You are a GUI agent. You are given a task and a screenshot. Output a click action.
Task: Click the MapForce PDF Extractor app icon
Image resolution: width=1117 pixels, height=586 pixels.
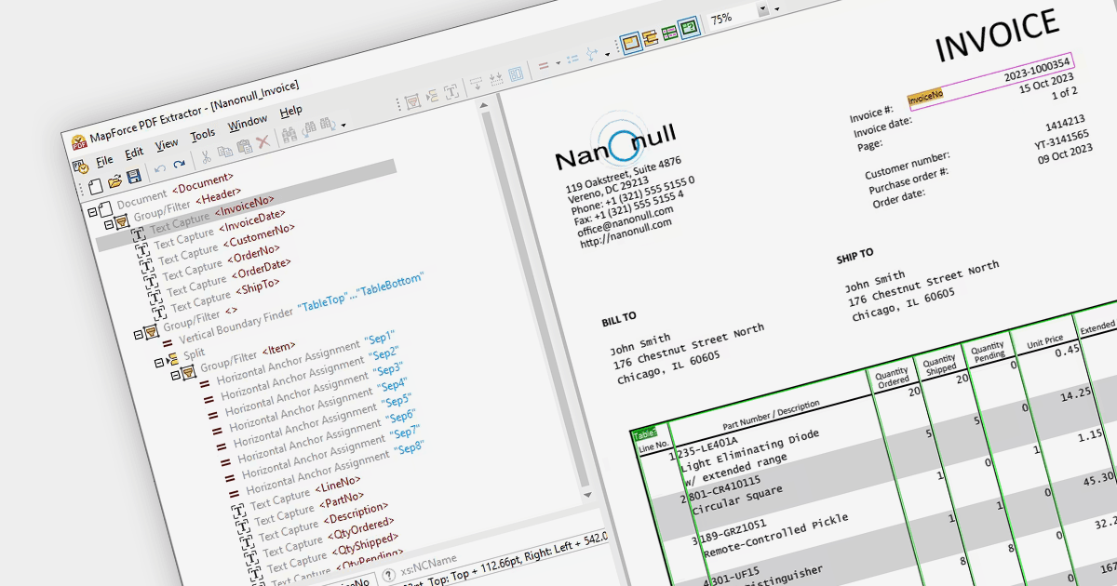pos(80,142)
